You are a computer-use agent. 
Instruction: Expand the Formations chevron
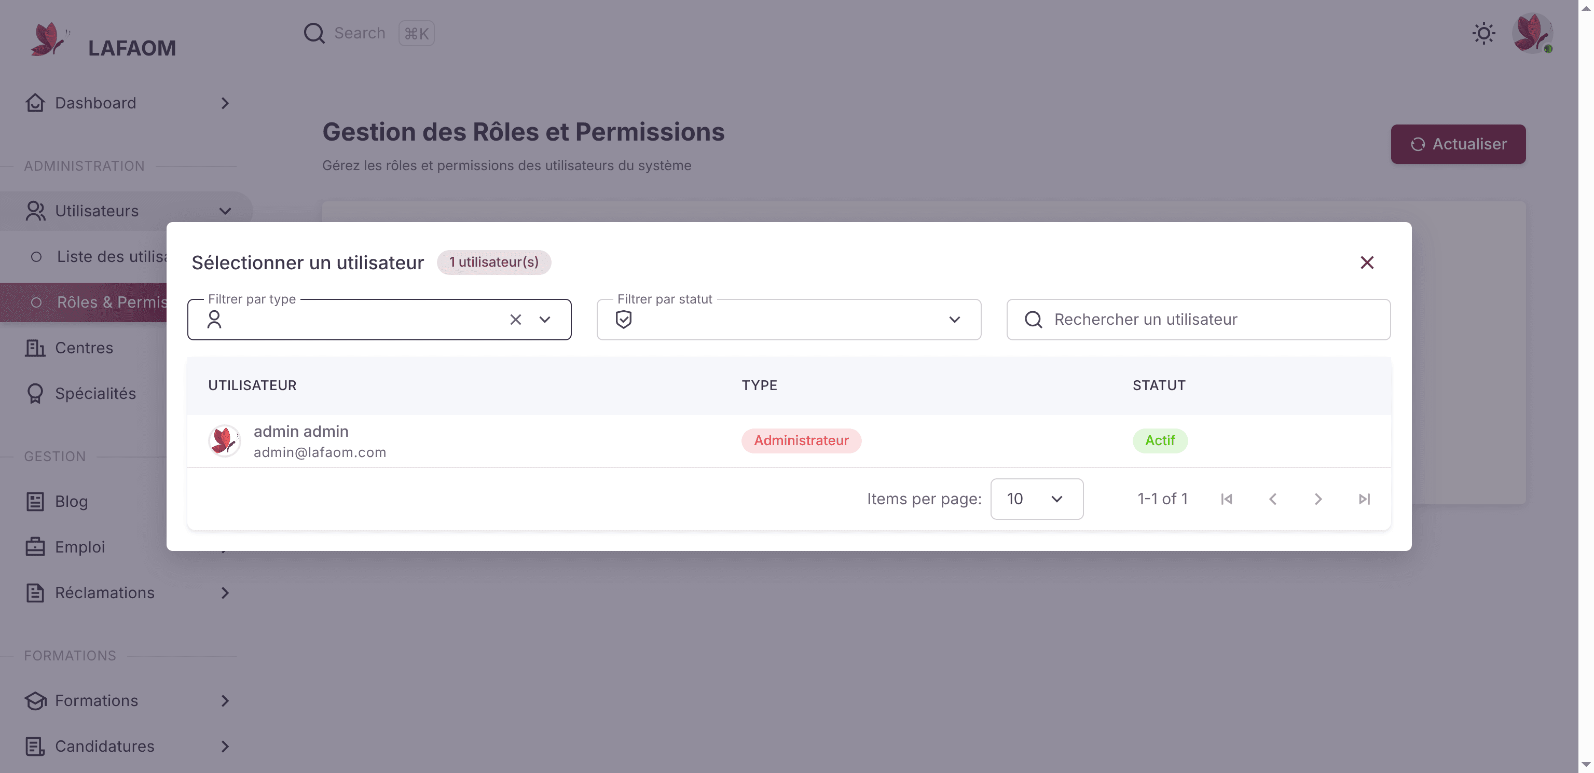pyautogui.click(x=225, y=700)
